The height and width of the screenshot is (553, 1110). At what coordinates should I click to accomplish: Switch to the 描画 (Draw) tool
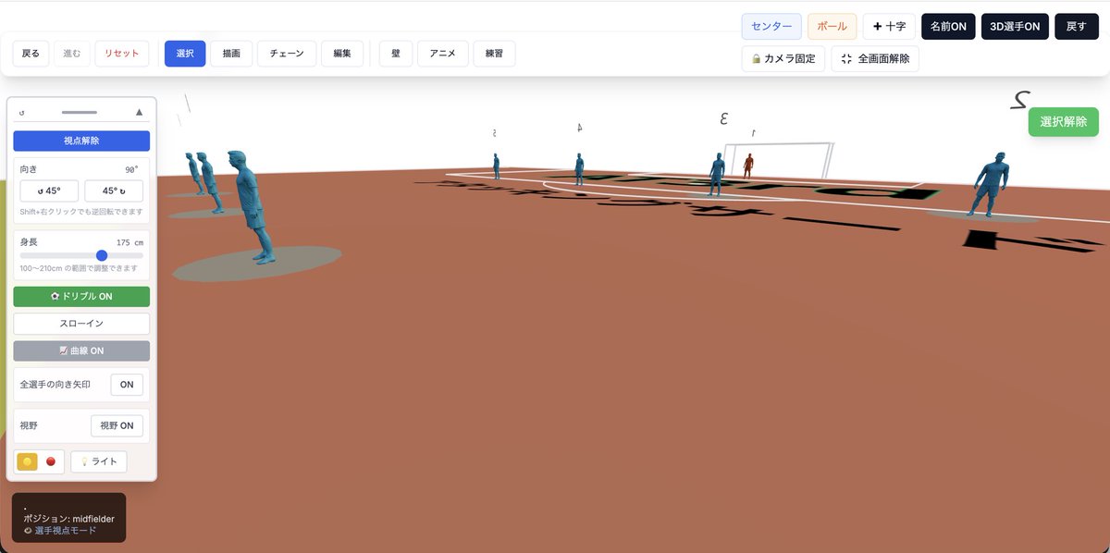pyautogui.click(x=230, y=54)
